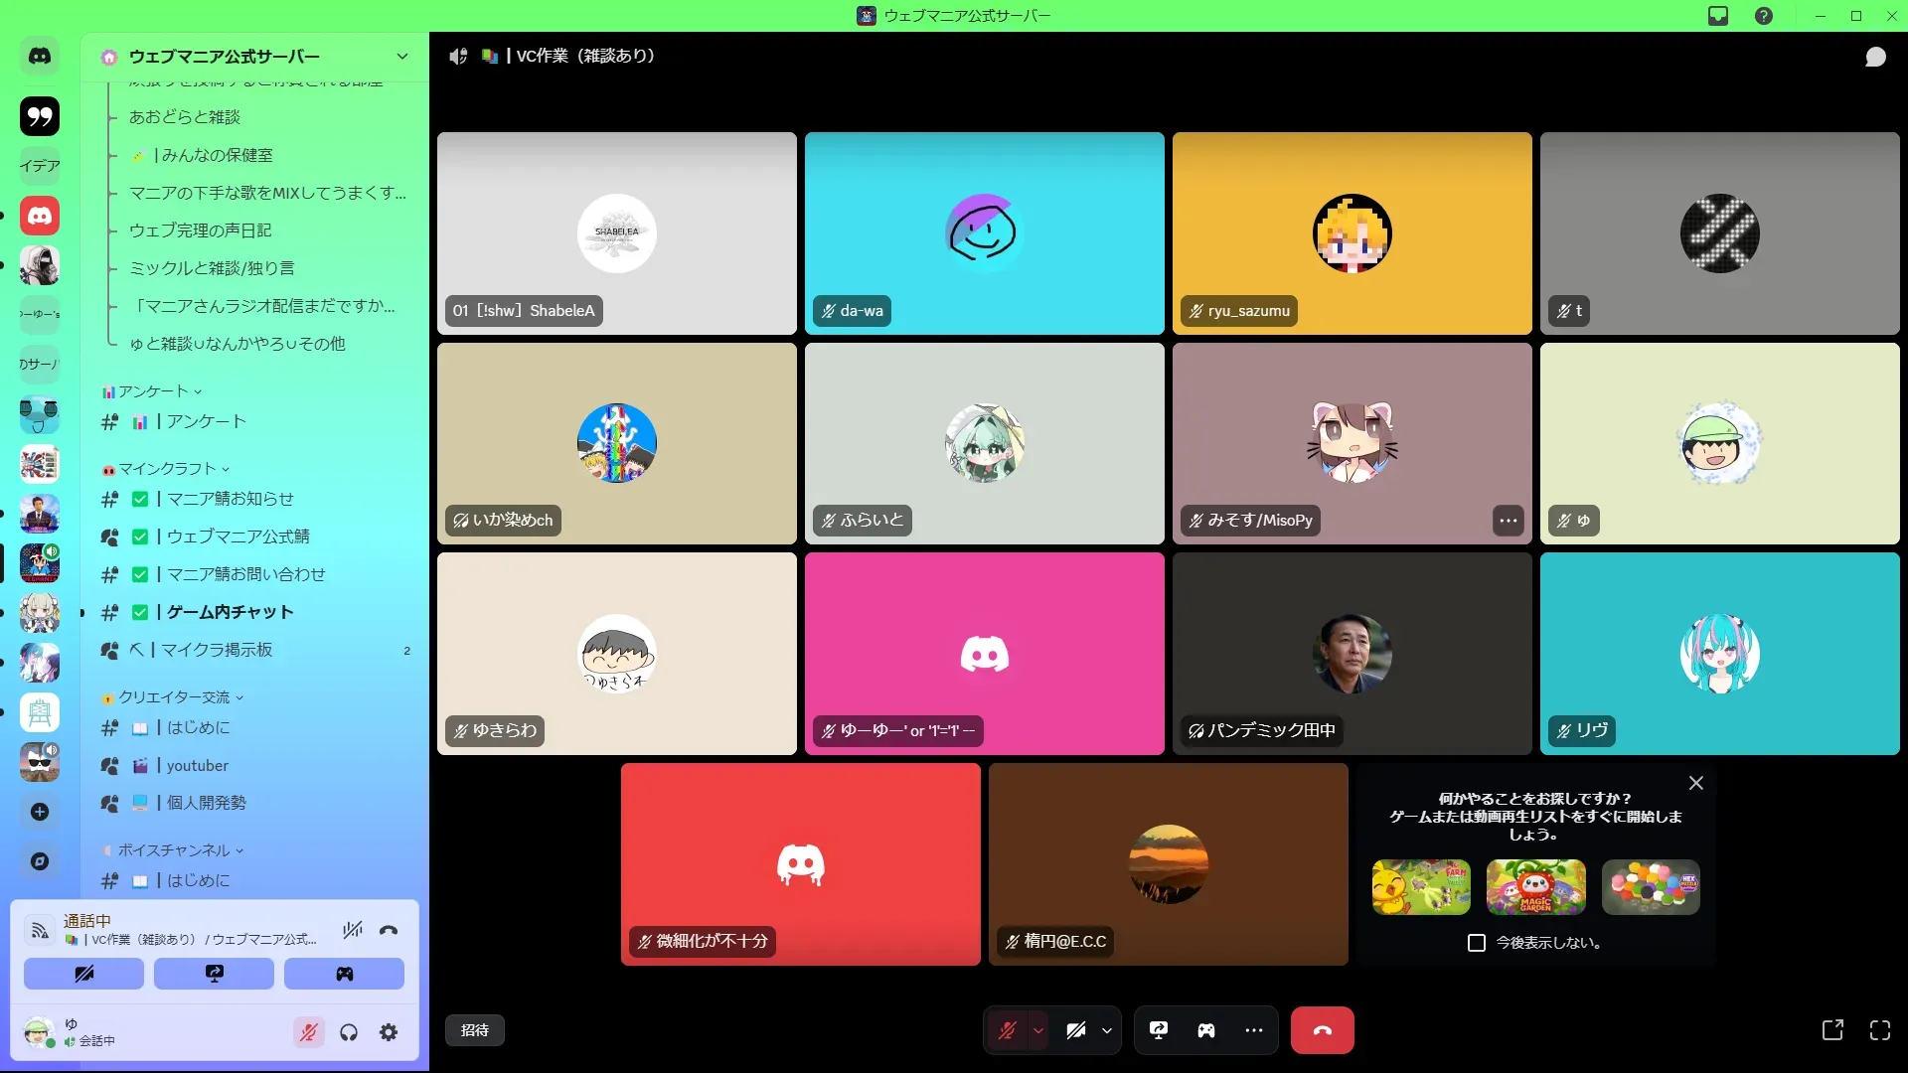Open the Discord home direct messages icon

(40, 57)
